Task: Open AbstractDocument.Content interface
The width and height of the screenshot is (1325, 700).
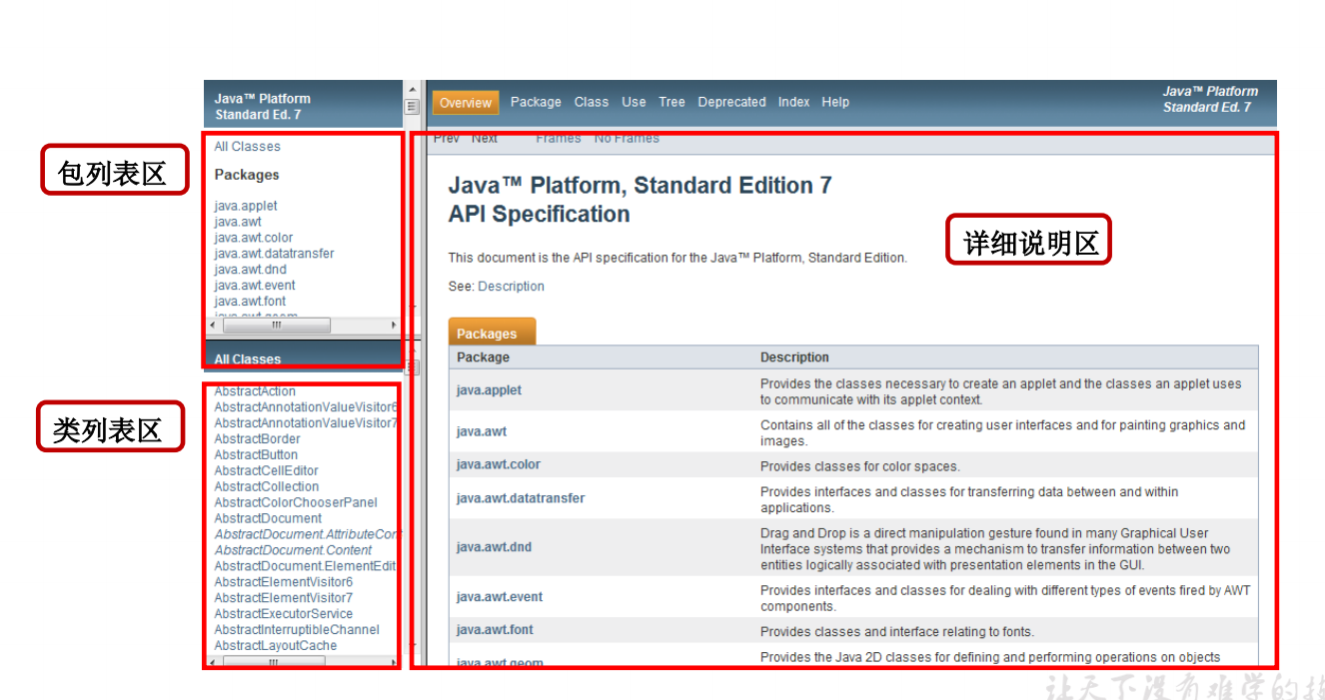Action: coord(293,550)
